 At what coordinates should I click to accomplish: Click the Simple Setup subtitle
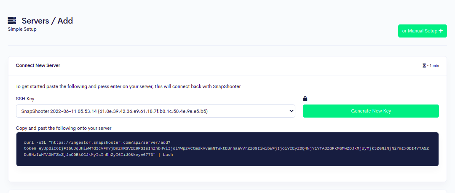22,29
